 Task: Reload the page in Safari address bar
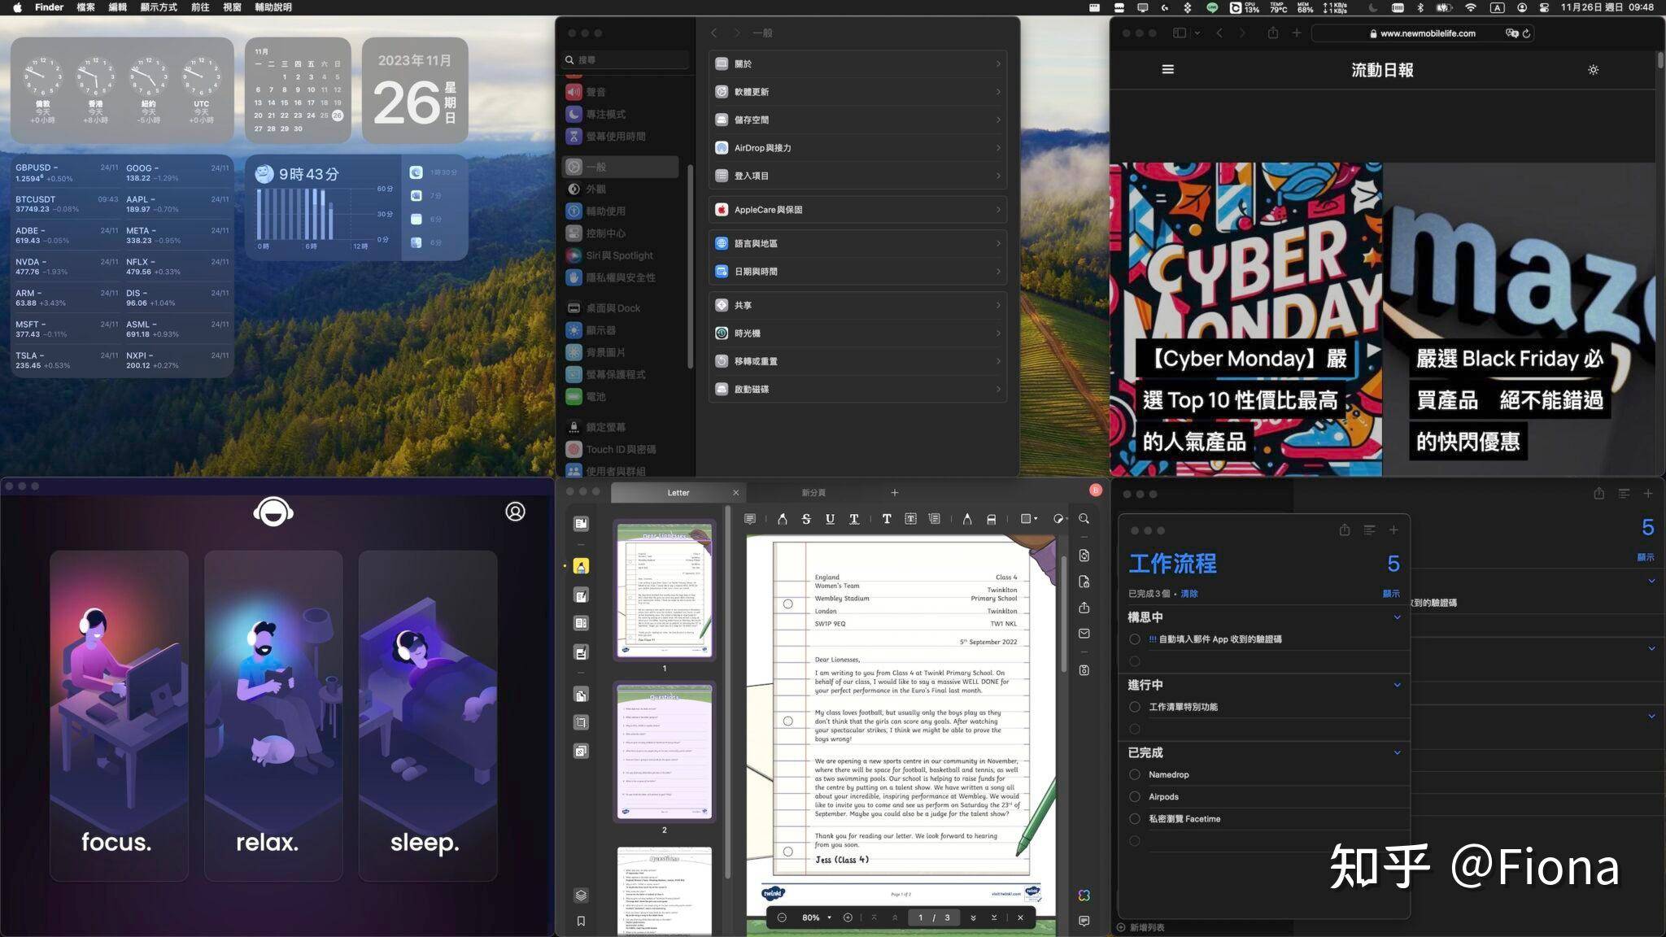(x=1526, y=33)
